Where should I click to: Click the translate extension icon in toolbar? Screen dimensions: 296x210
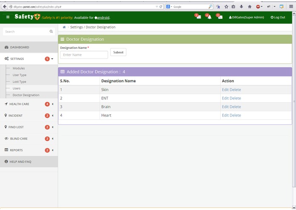pos(218,7)
